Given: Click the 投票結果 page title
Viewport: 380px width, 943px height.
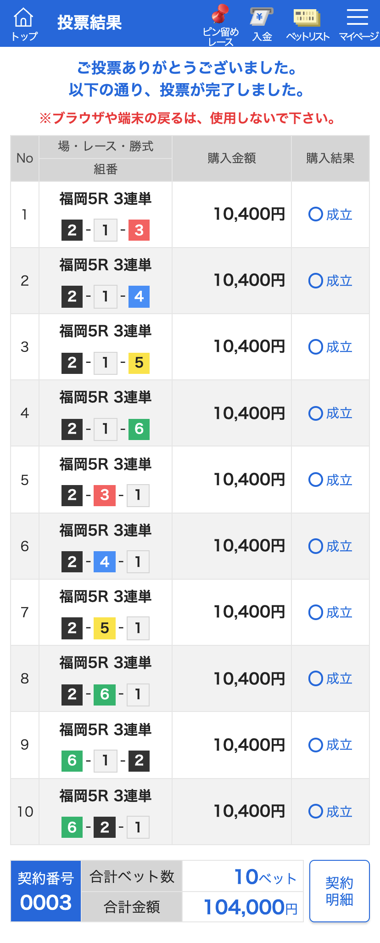Looking at the screenshot, I should (89, 23).
